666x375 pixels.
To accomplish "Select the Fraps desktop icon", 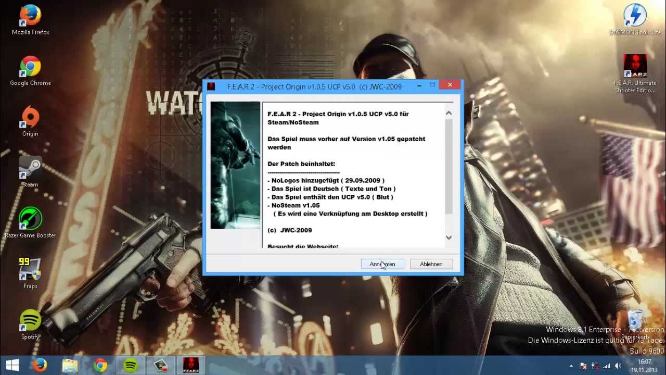I will click(30, 273).
